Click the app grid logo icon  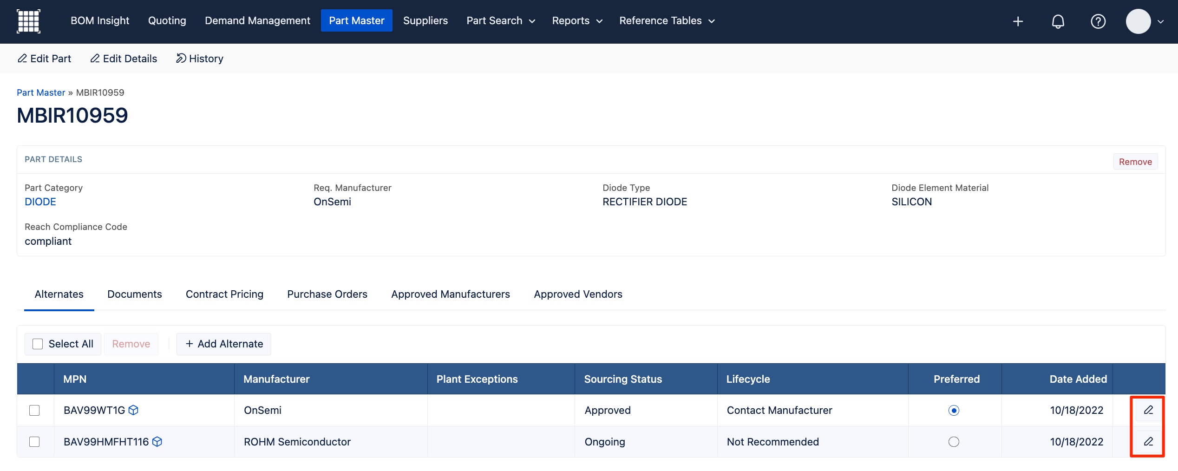(28, 21)
